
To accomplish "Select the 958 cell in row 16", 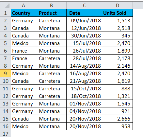I will tap(118, 126).
